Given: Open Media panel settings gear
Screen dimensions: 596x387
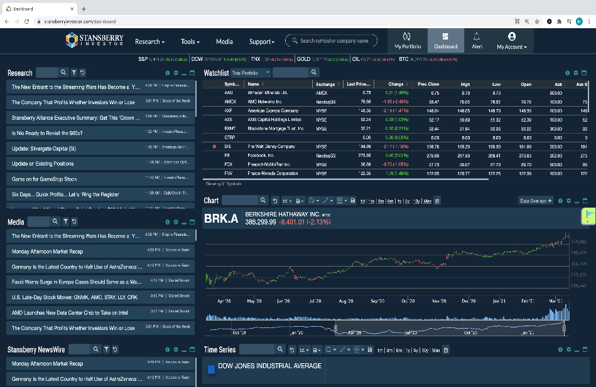Looking at the screenshot, I should tap(176, 222).
